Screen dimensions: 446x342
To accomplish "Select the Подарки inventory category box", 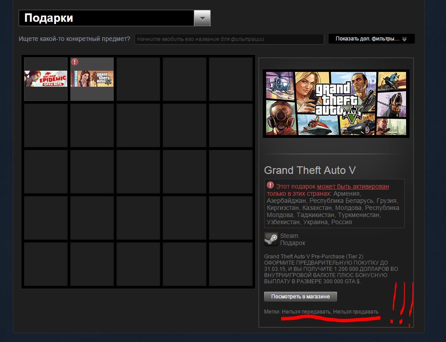I will click(115, 18).
